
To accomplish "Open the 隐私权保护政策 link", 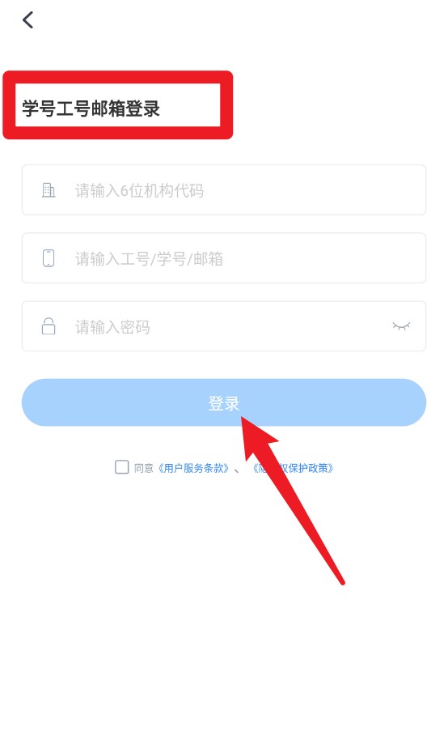I will 293,468.
